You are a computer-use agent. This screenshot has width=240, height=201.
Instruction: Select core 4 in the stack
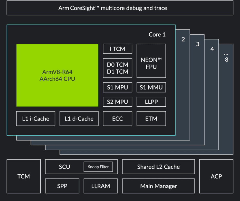pos(212,49)
